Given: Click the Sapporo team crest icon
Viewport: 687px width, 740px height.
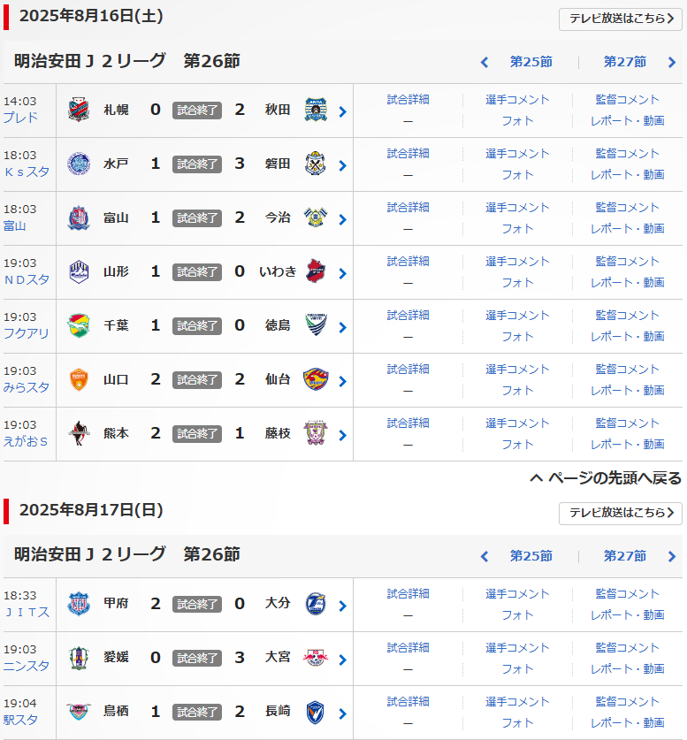Looking at the screenshot, I should pos(79,110).
